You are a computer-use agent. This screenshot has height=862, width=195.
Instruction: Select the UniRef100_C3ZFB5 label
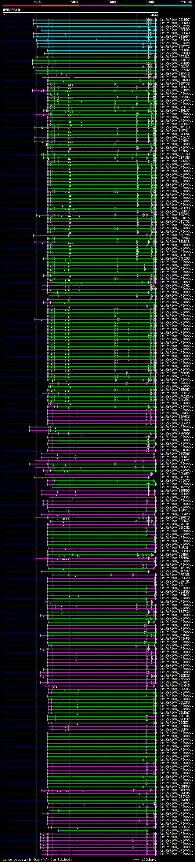(175, 591)
